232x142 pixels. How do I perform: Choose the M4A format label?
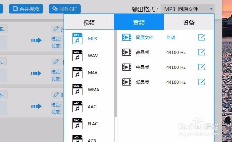click(93, 72)
